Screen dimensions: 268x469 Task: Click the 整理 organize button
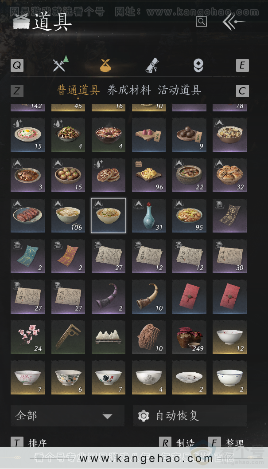(226, 443)
